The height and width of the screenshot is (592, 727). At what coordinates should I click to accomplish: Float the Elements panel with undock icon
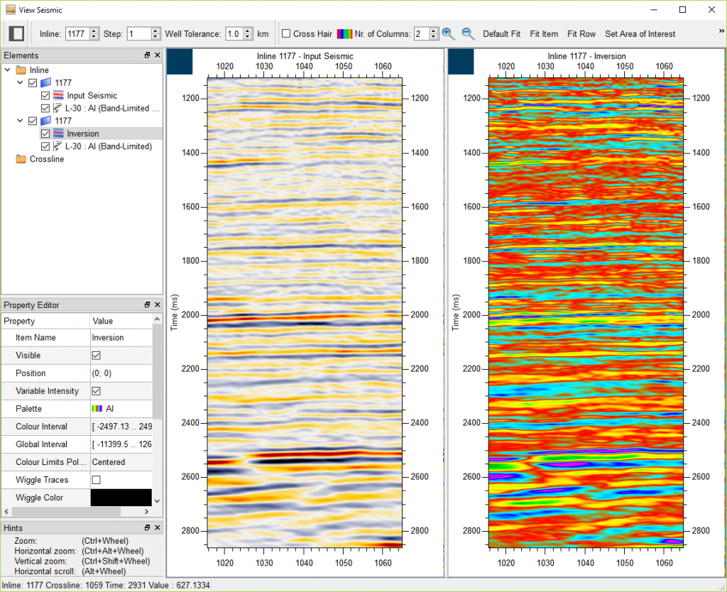(x=147, y=55)
